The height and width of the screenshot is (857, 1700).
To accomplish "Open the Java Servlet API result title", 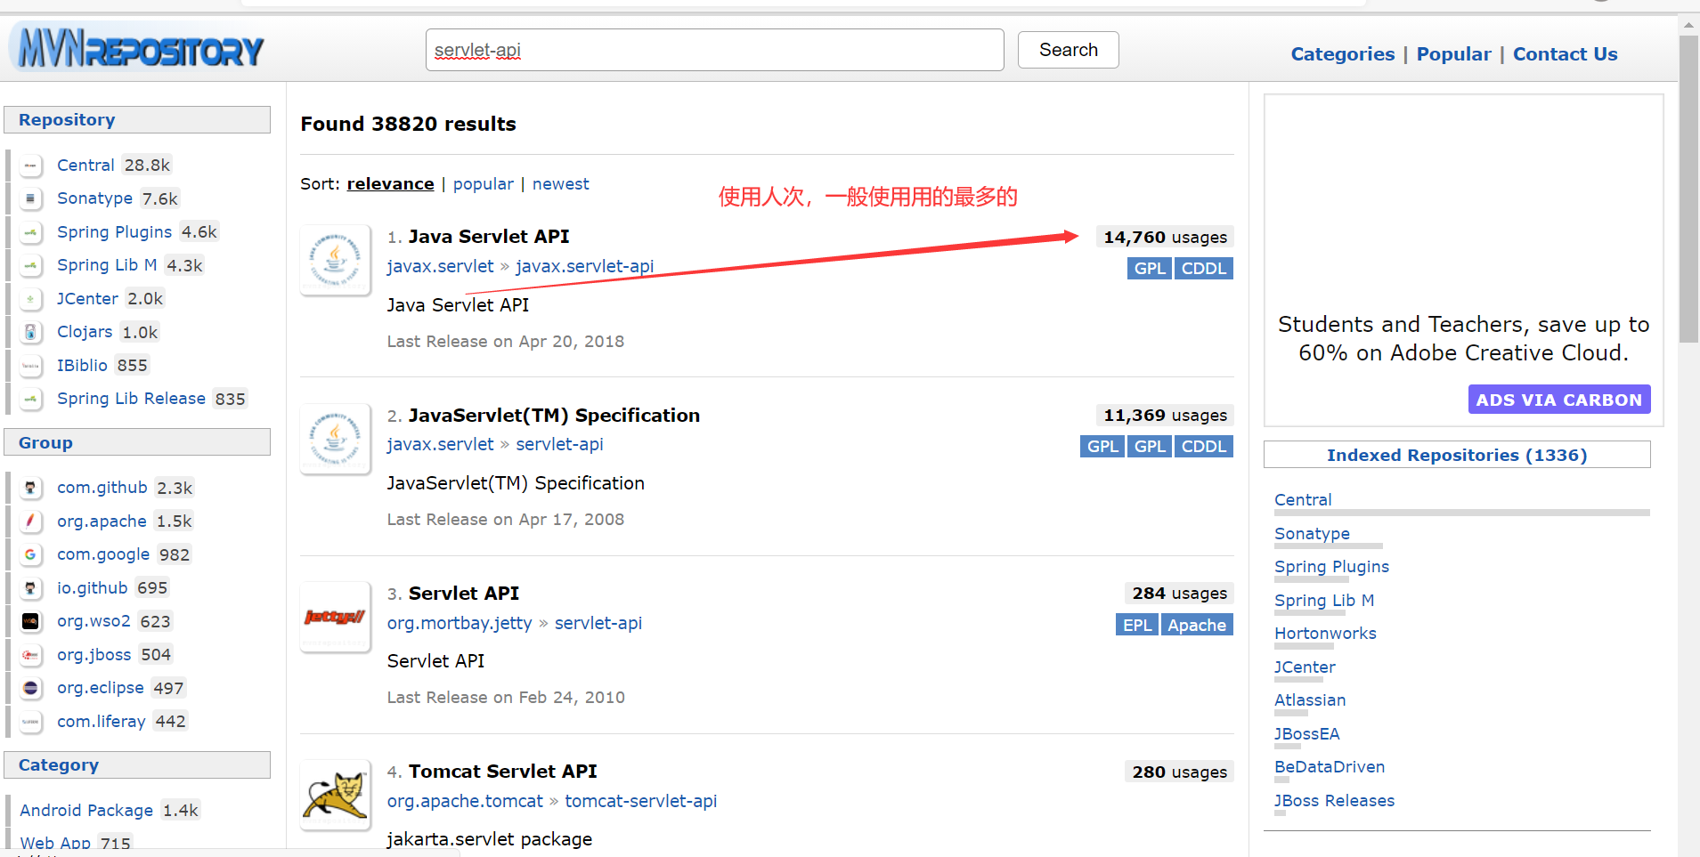I will [x=489, y=237].
